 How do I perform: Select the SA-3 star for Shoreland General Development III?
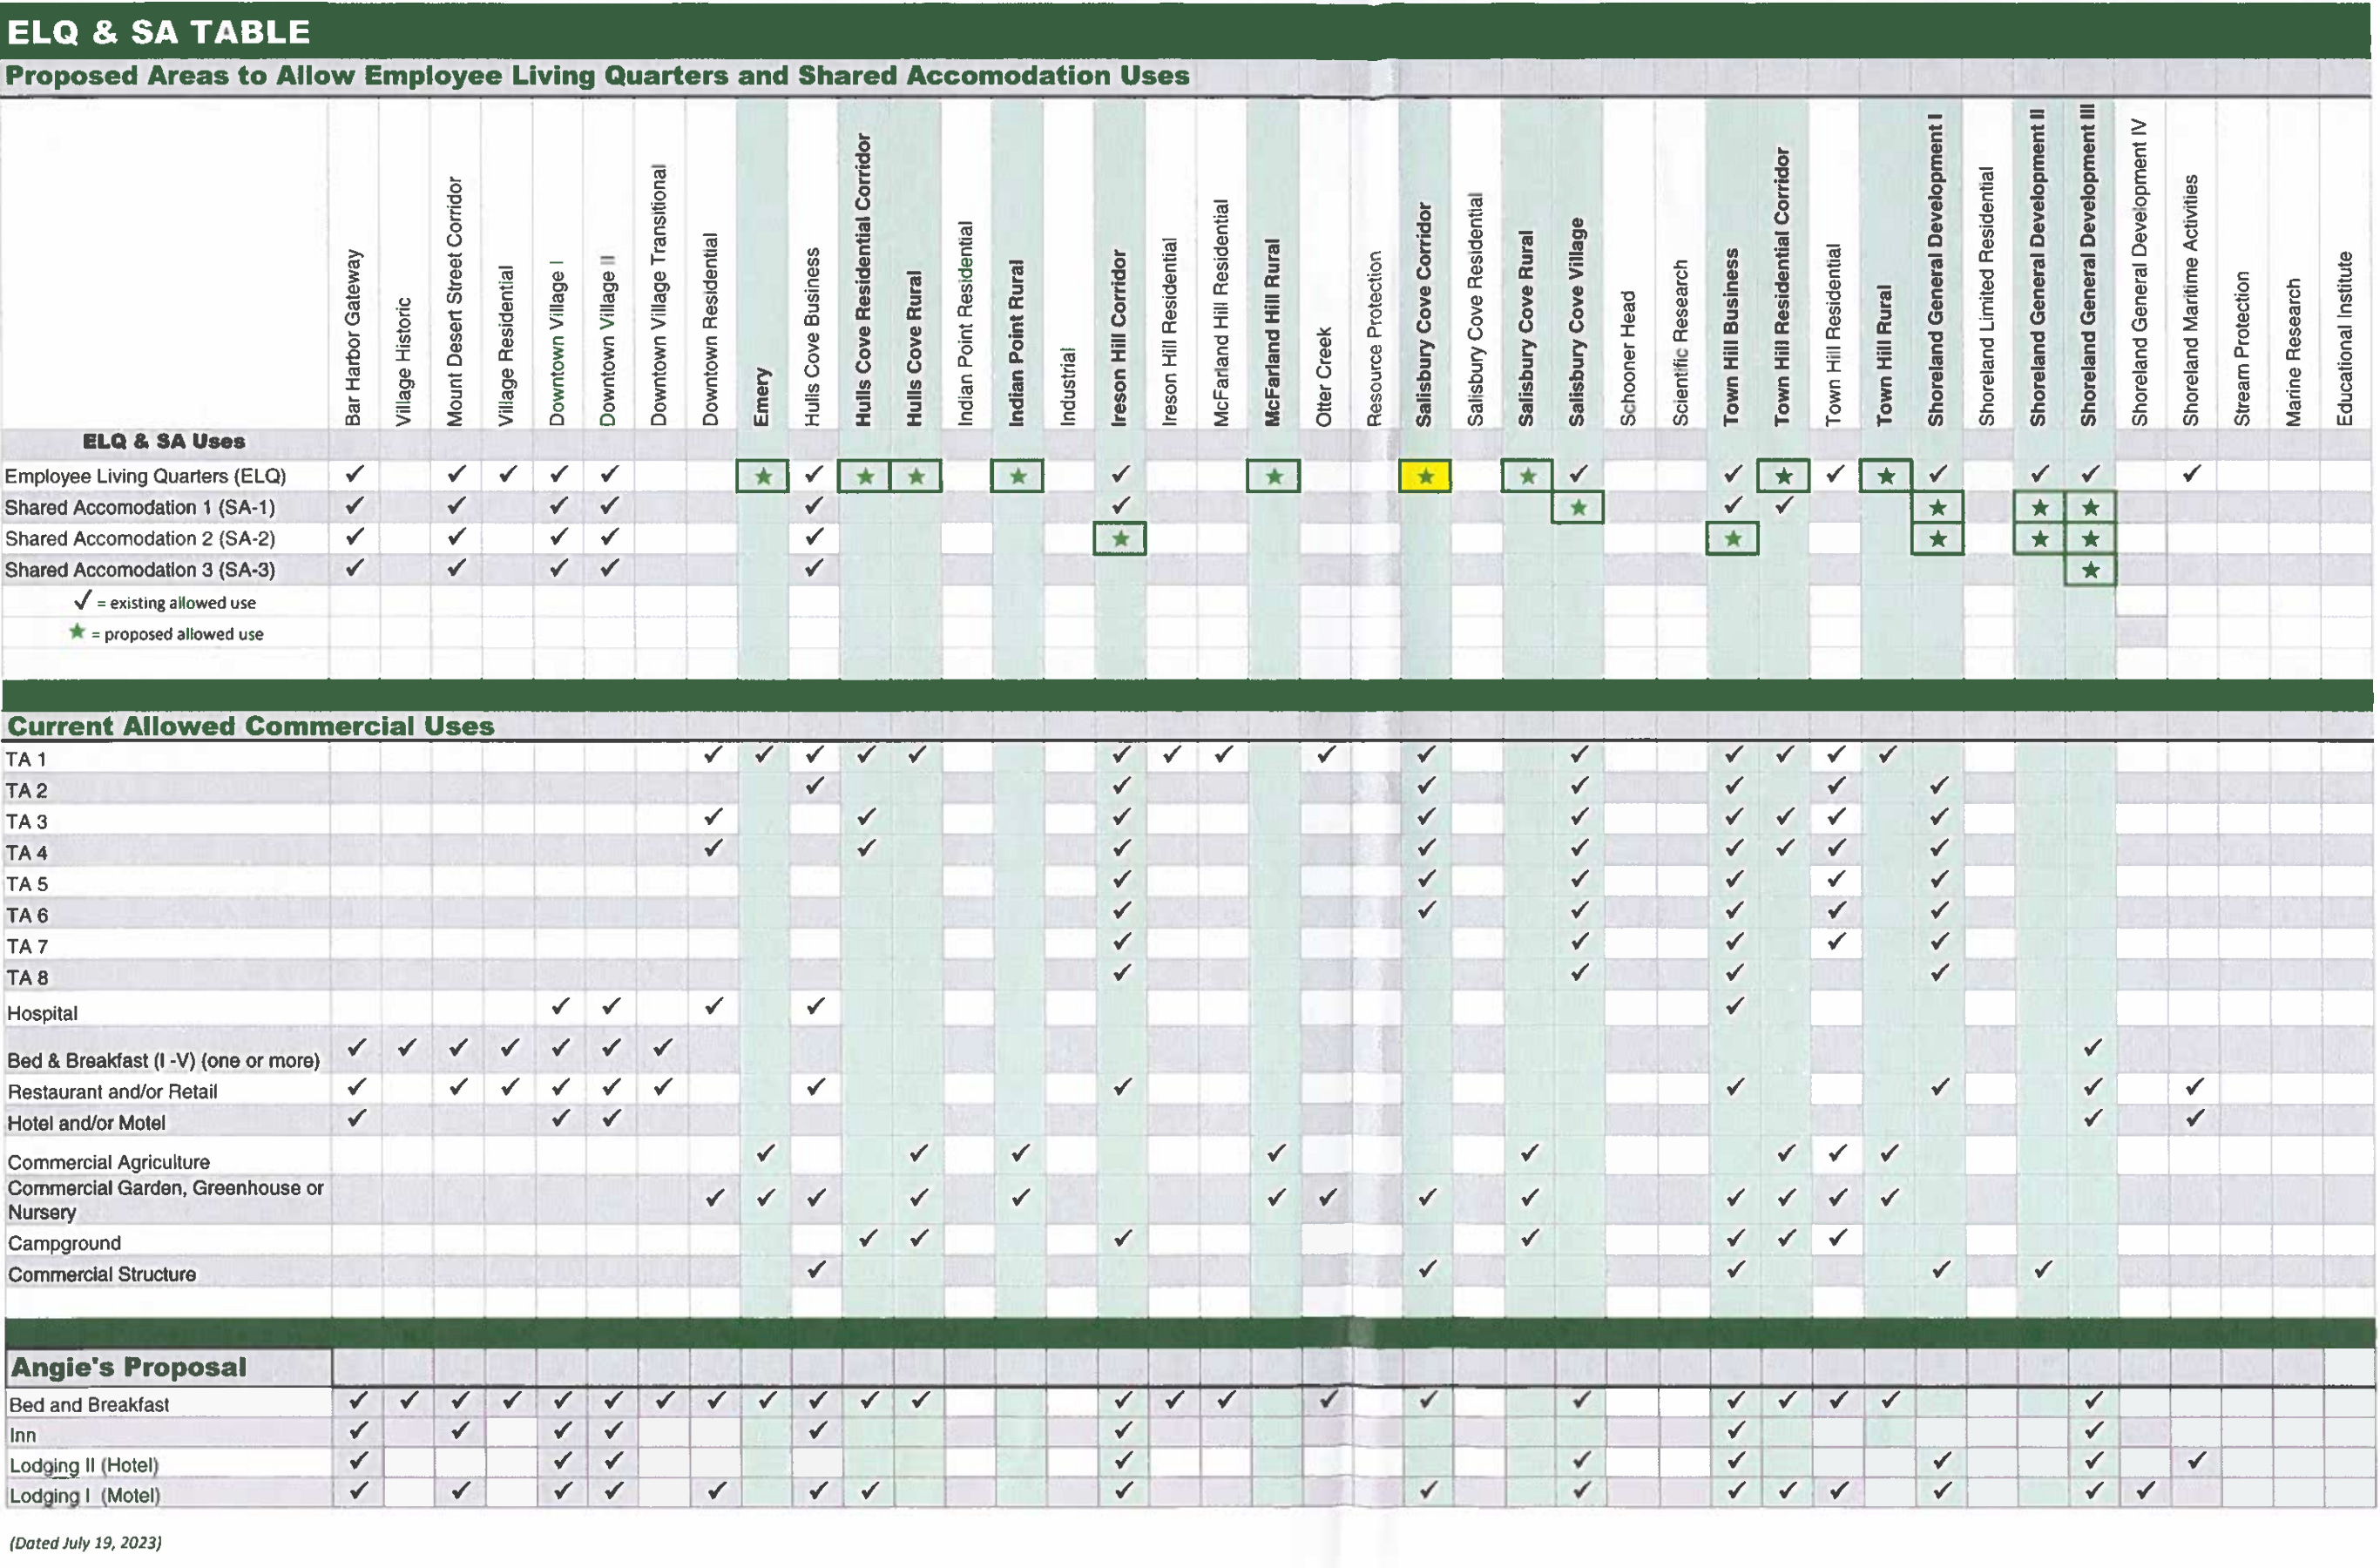(2089, 570)
